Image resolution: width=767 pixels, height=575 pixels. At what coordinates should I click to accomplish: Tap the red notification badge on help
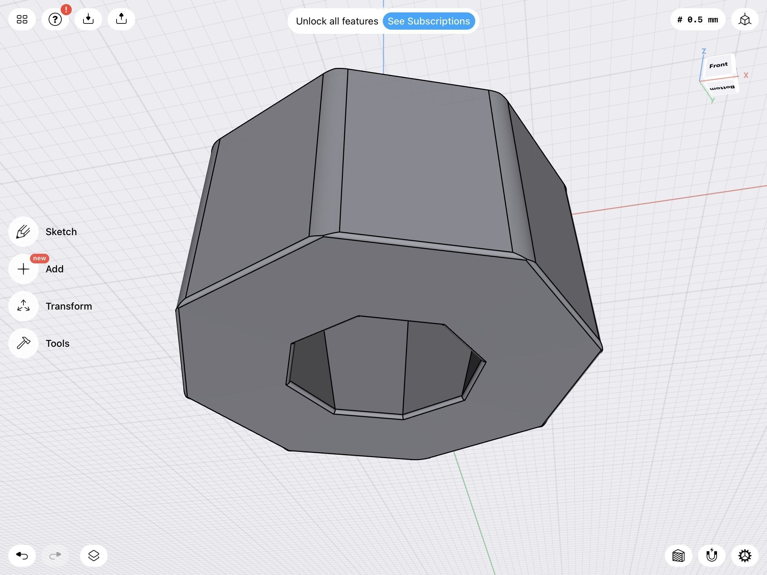coord(66,9)
